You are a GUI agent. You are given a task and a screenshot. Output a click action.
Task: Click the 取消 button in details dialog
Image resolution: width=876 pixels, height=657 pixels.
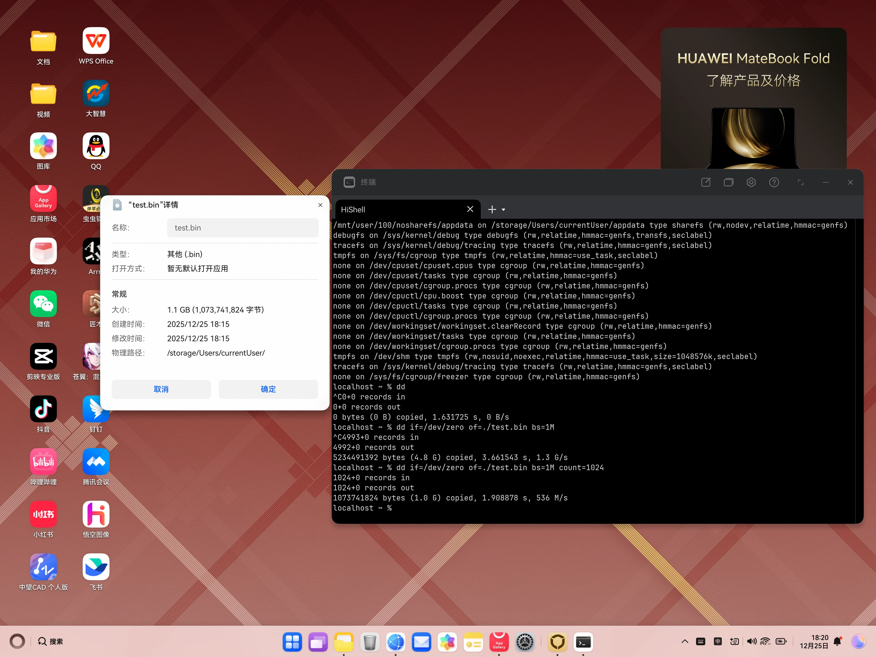(161, 389)
